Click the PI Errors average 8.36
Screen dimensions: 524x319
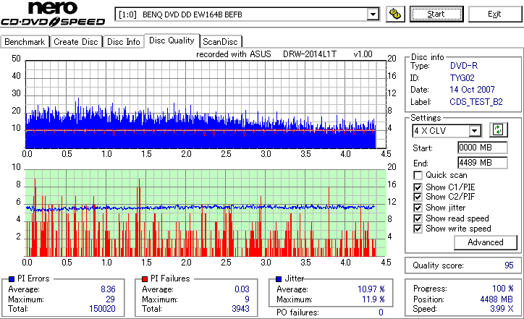tap(108, 289)
